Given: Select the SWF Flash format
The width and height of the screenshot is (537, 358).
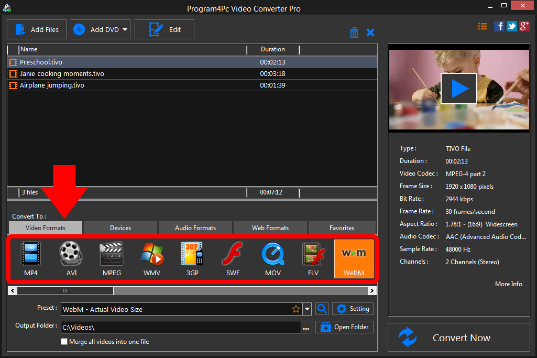Looking at the screenshot, I should pyautogui.click(x=233, y=258).
